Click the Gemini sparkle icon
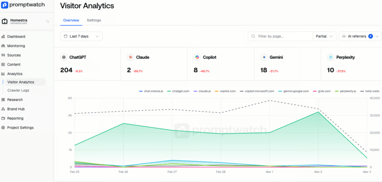The width and height of the screenshot is (382, 182). [x=264, y=57]
